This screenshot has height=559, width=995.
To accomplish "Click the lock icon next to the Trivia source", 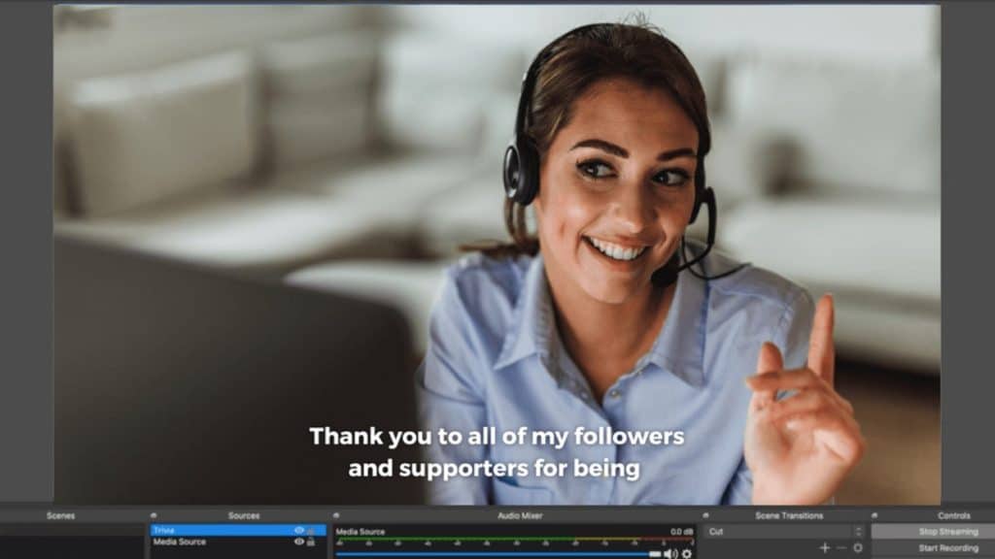I will tap(311, 531).
